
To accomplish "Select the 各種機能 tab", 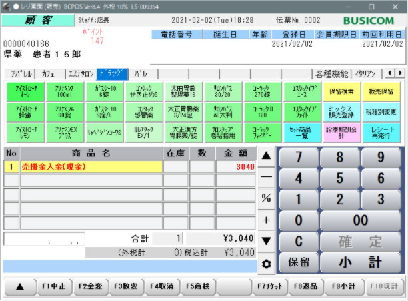I will click(x=333, y=73).
